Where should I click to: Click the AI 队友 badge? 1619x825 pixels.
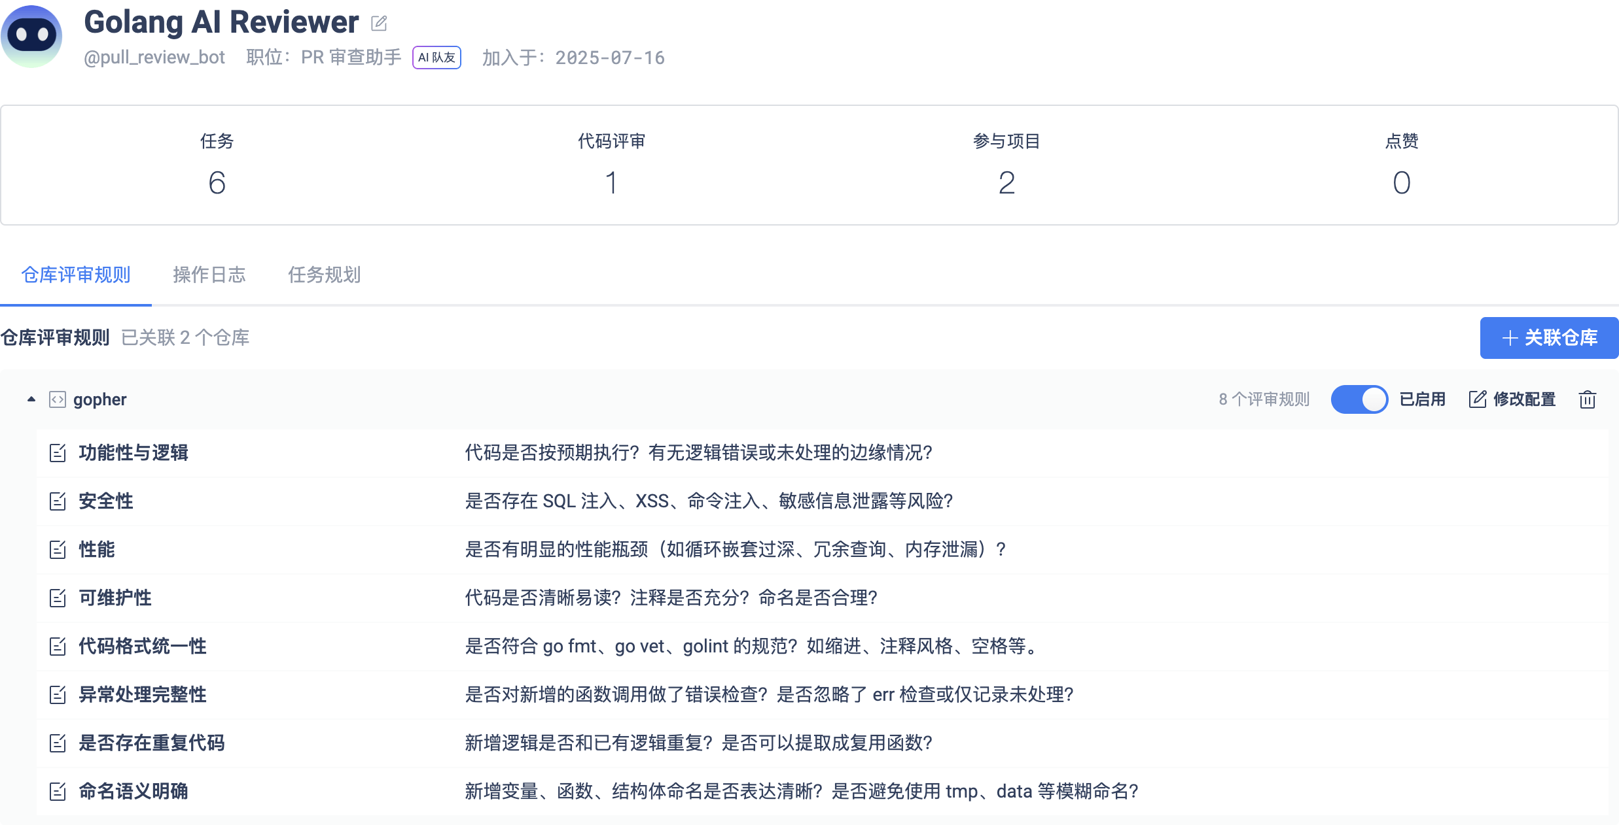[436, 58]
